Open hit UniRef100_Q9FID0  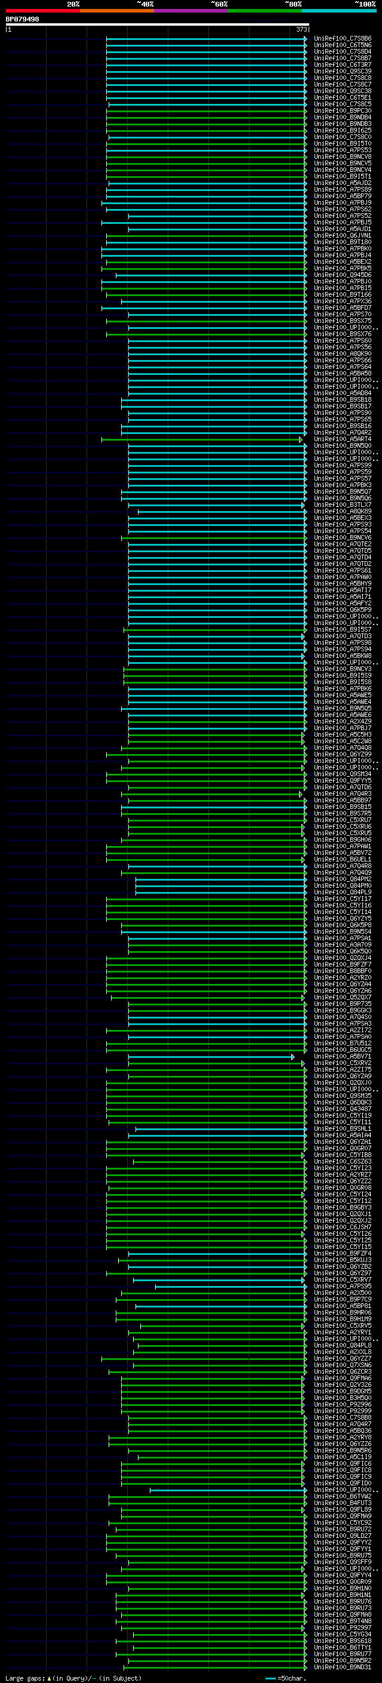point(343,1484)
